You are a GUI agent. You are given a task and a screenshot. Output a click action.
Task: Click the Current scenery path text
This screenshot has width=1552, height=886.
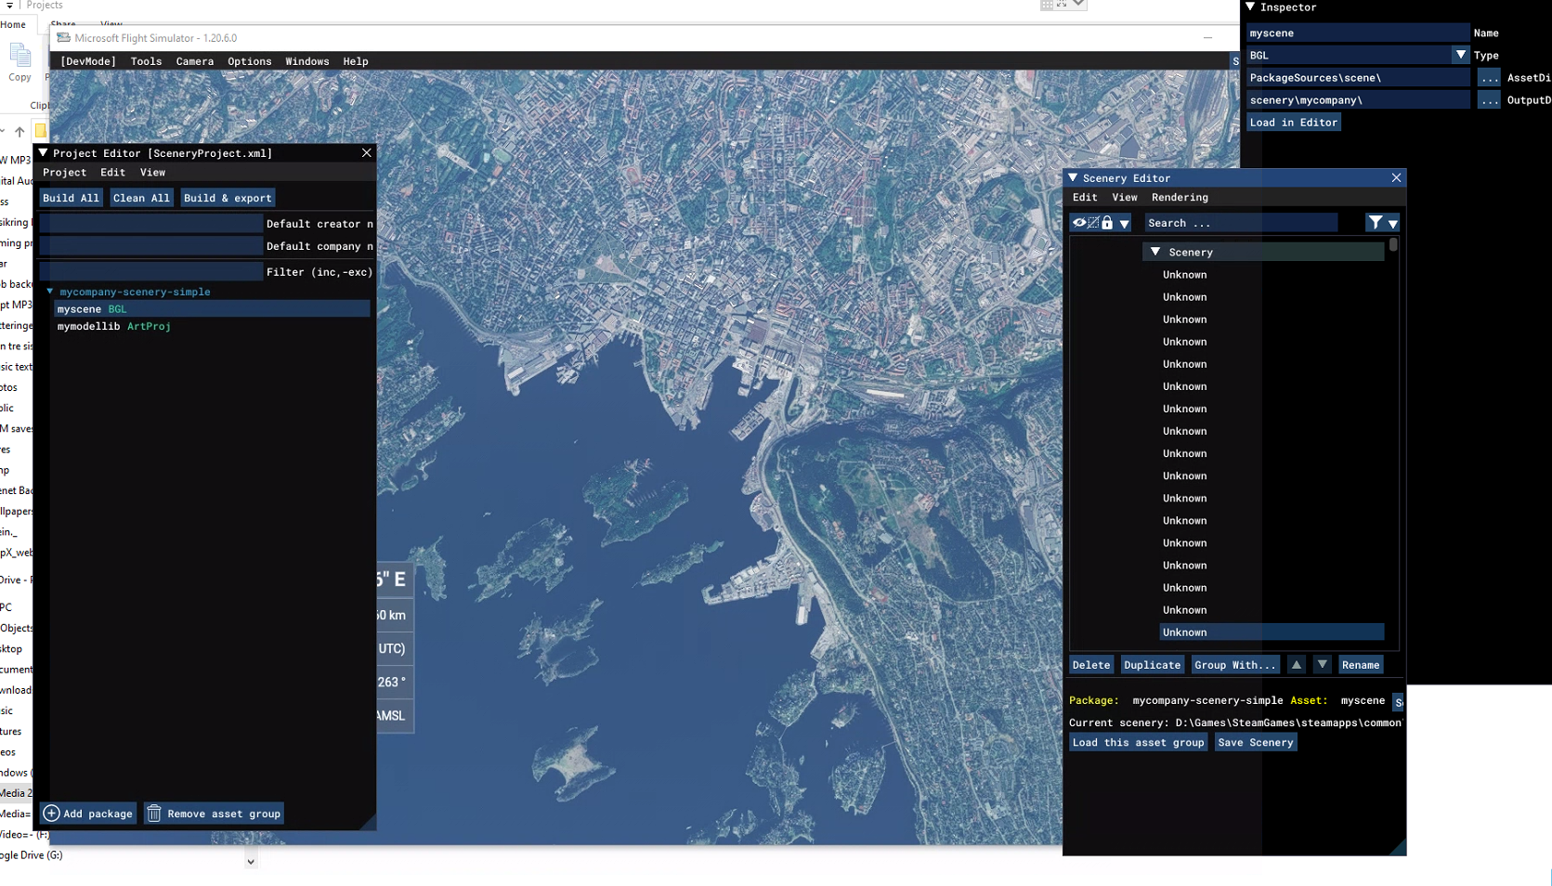[x=1234, y=723]
